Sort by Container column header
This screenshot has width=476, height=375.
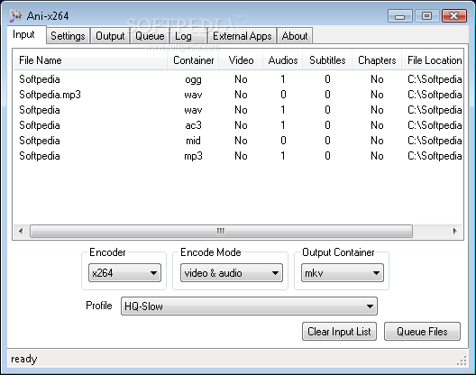[193, 60]
